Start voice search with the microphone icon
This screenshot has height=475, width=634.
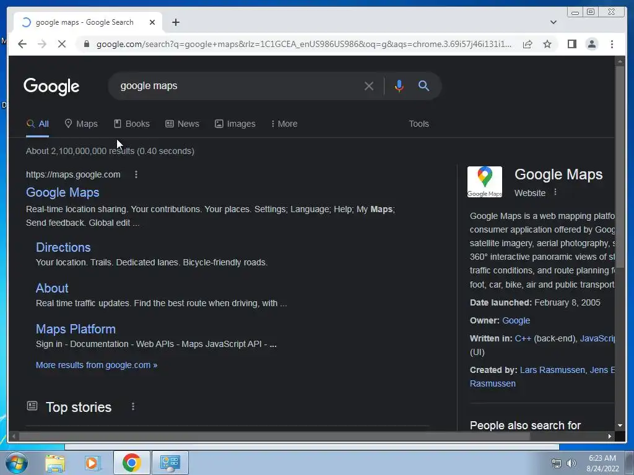(x=399, y=86)
